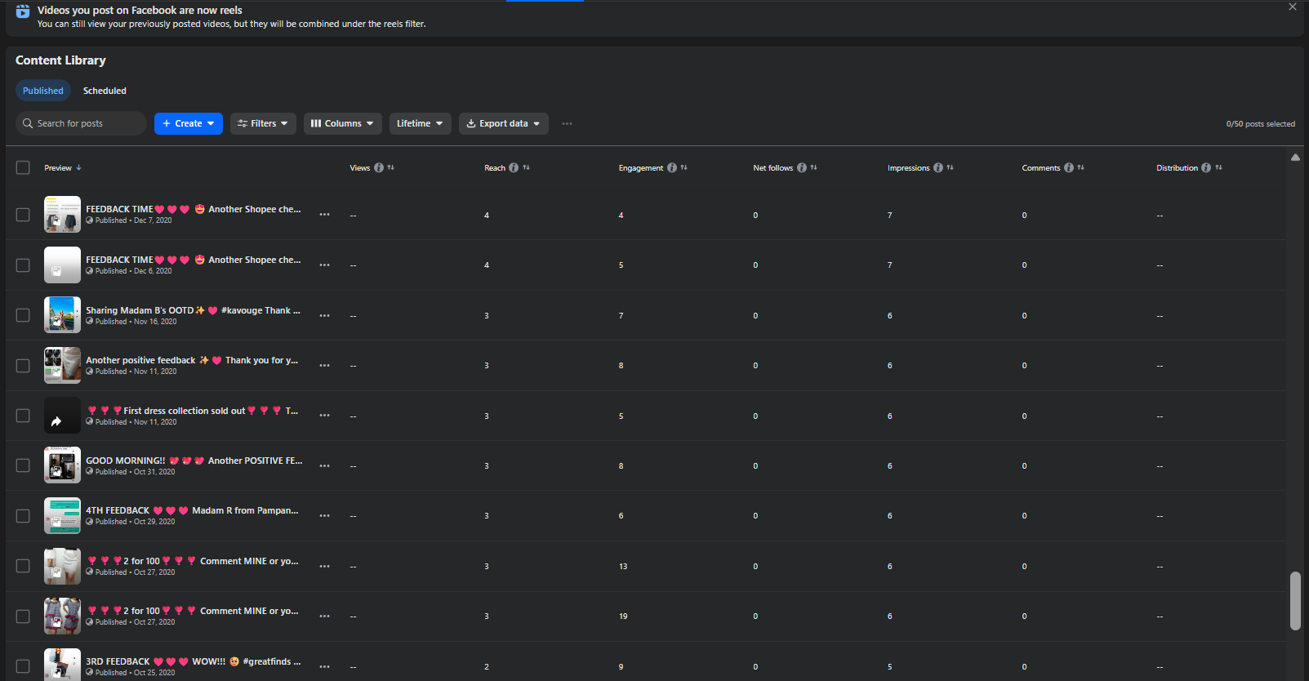The image size is (1309, 681).
Task: Expand the Filters dropdown
Action: click(263, 124)
